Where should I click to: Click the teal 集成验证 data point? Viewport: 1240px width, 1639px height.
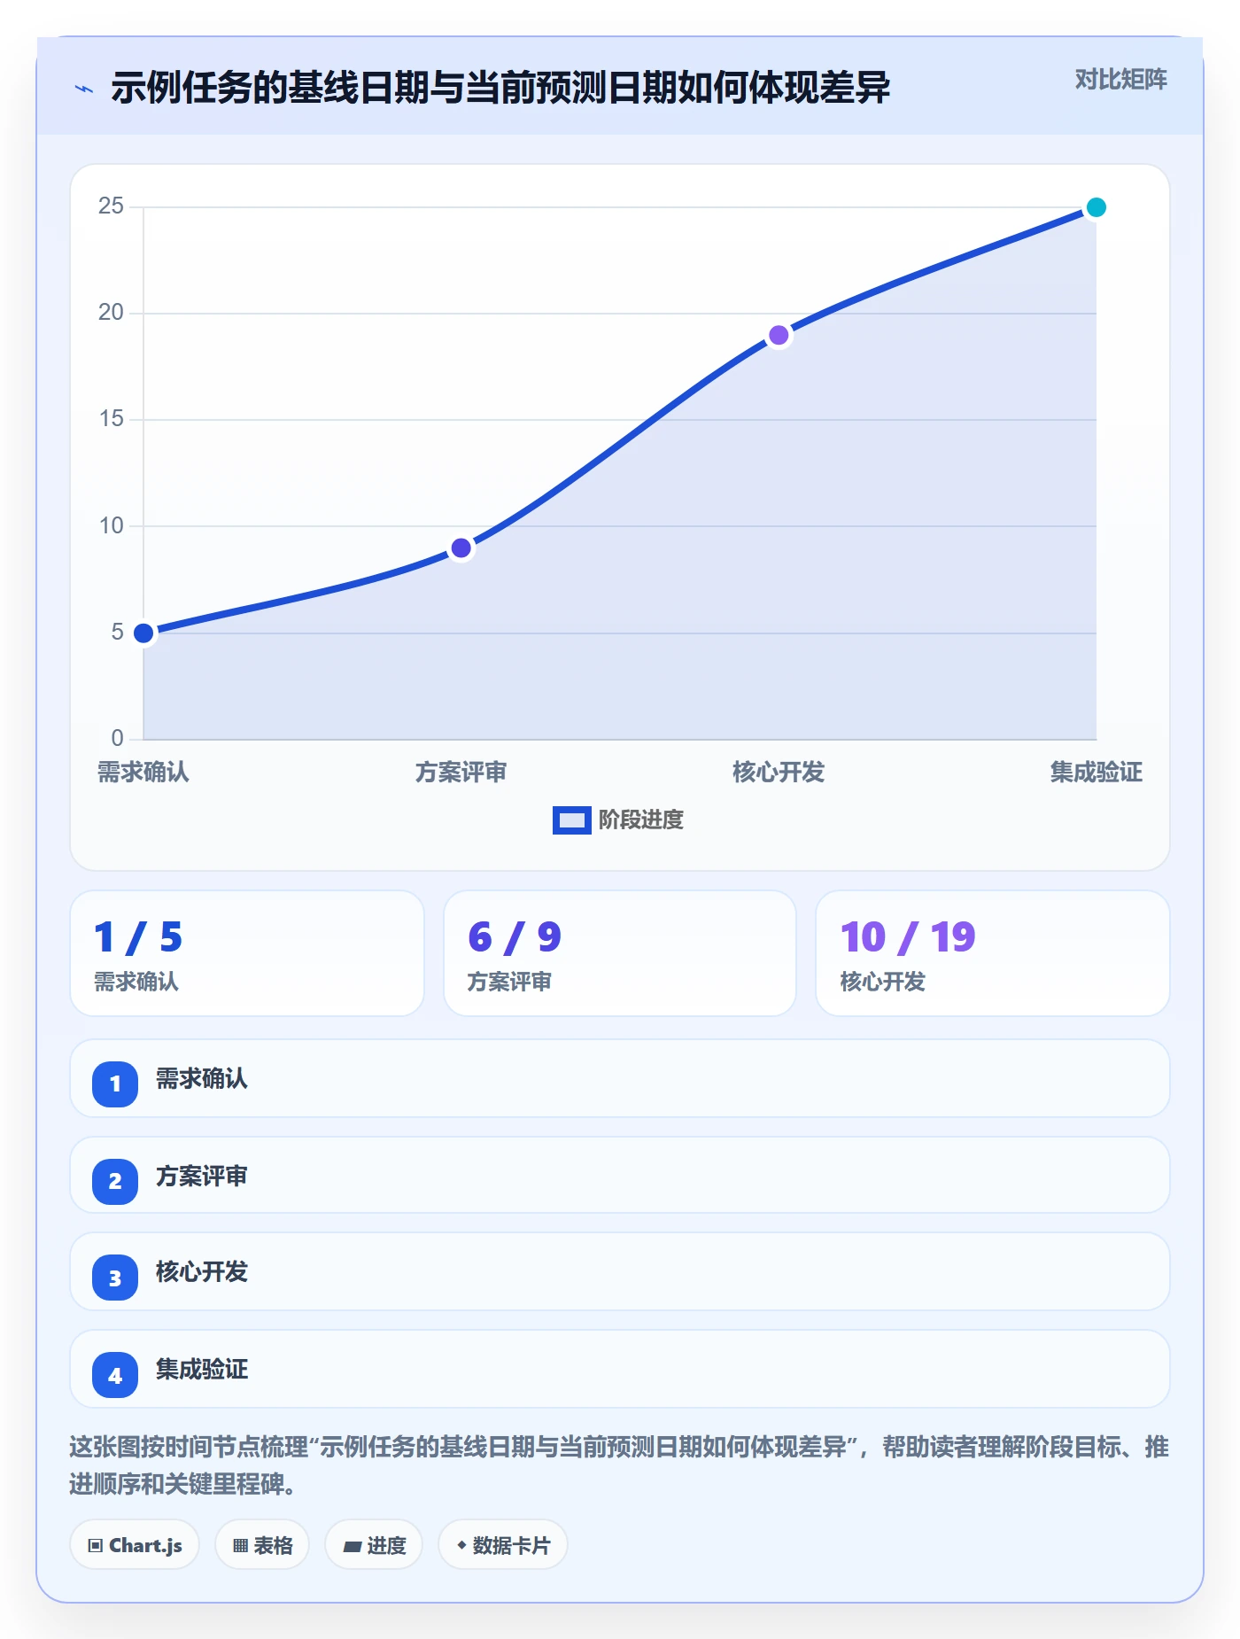(x=1096, y=207)
